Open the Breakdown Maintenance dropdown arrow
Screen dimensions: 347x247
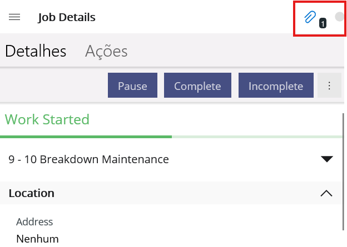coord(327,159)
